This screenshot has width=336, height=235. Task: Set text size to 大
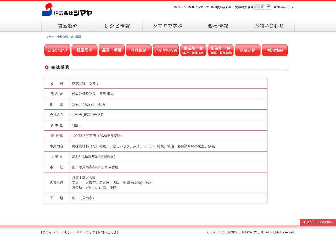click(268, 7)
